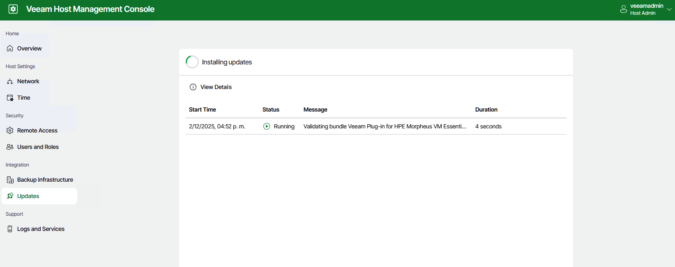The width and height of the screenshot is (675, 267).
Task: Select the 2/12/2025, 04:52 p. m. cell
Action: tap(217, 126)
